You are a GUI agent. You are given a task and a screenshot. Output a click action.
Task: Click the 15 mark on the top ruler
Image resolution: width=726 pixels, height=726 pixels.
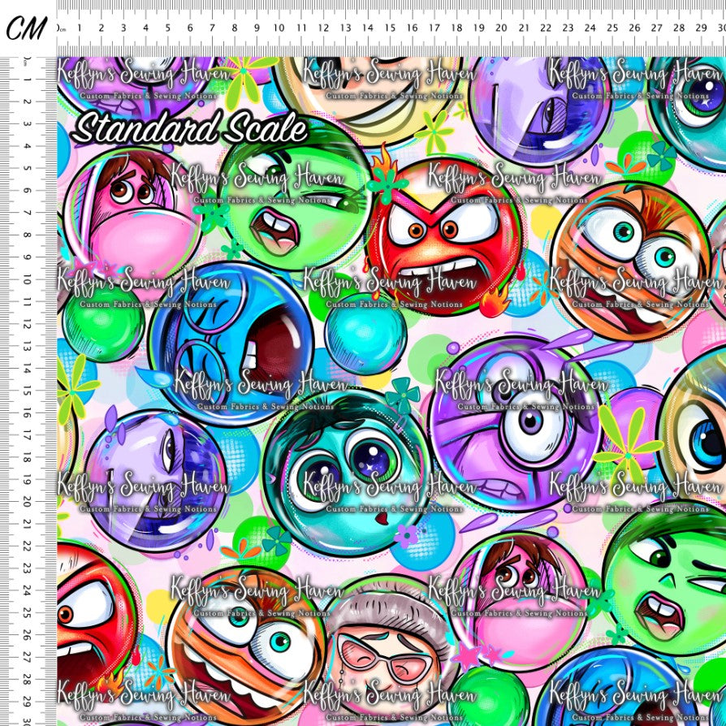click(390, 28)
